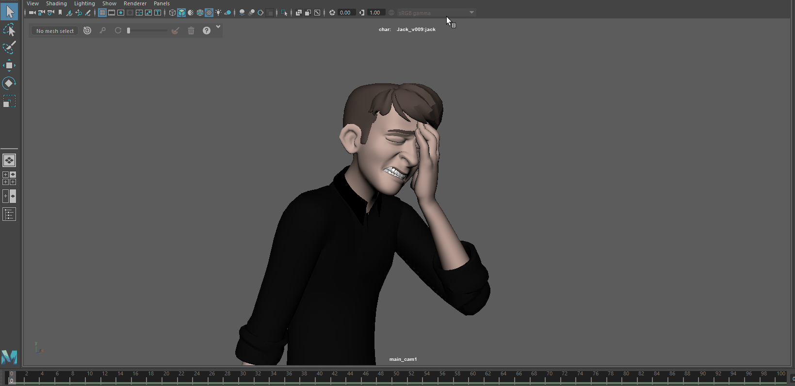Click the trash delete icon
The image size is (795, 386).
pyautogui.click(x=191, y=31)
